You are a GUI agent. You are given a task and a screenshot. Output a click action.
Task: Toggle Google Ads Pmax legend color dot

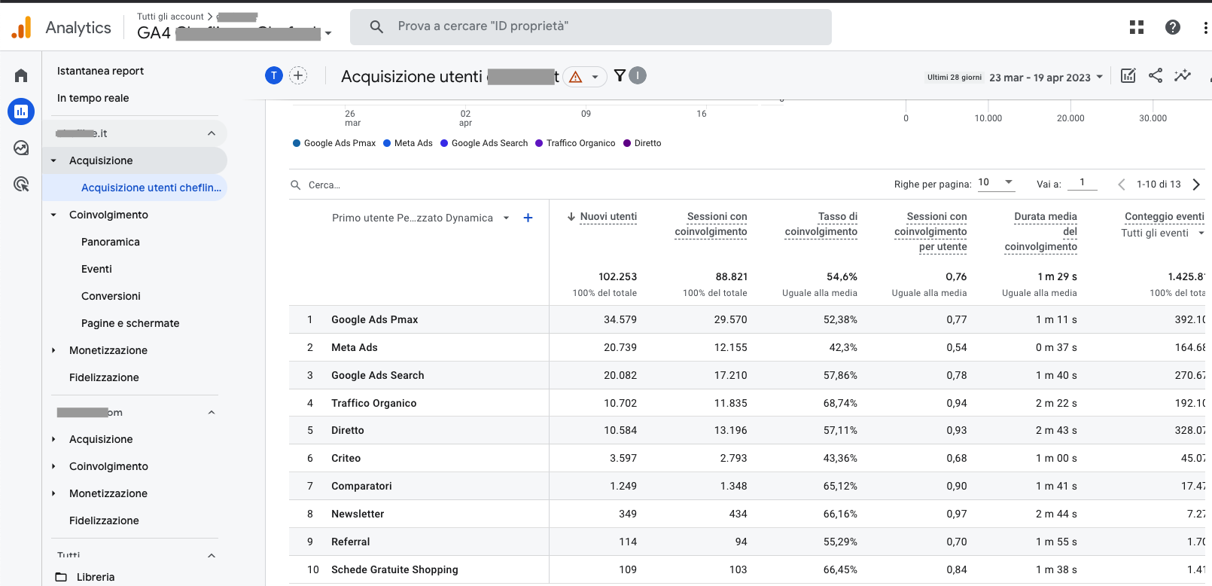pos(297,143)
